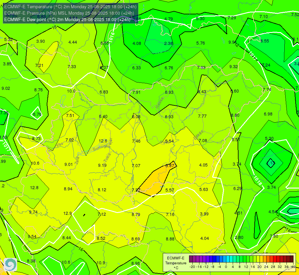Click the dew point value 7.46
299x275 pixels.
coord(136,141)
